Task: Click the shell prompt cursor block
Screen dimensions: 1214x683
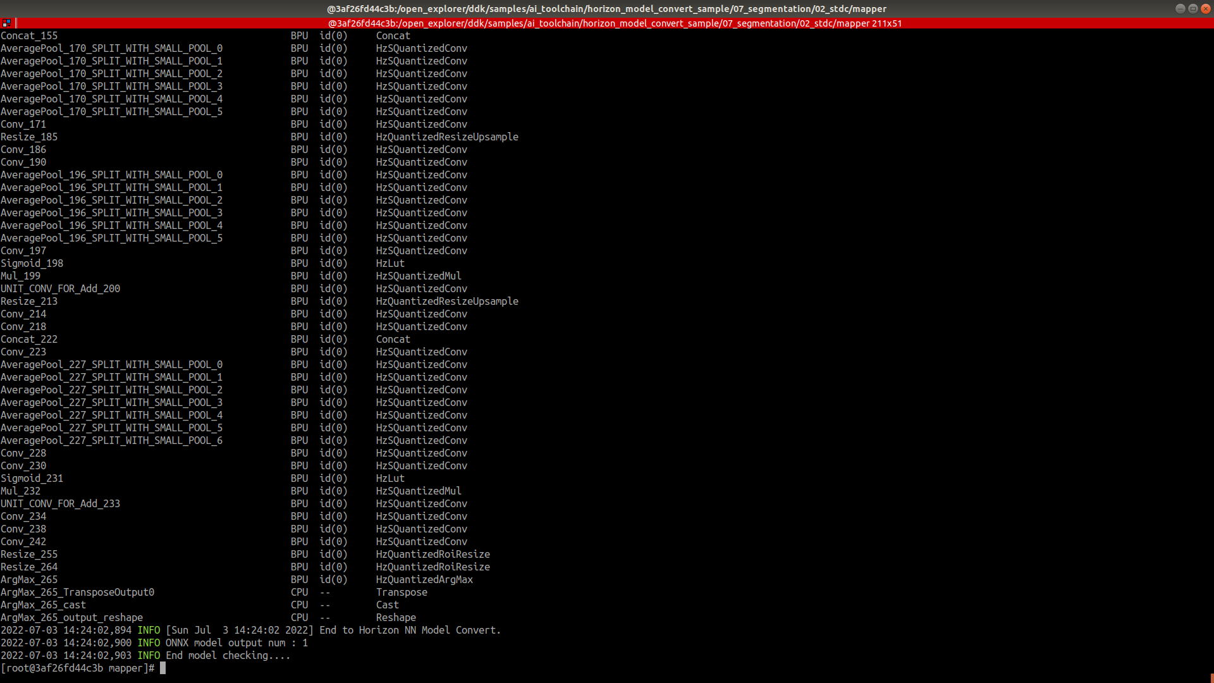Action: click(x=162, y=668)
